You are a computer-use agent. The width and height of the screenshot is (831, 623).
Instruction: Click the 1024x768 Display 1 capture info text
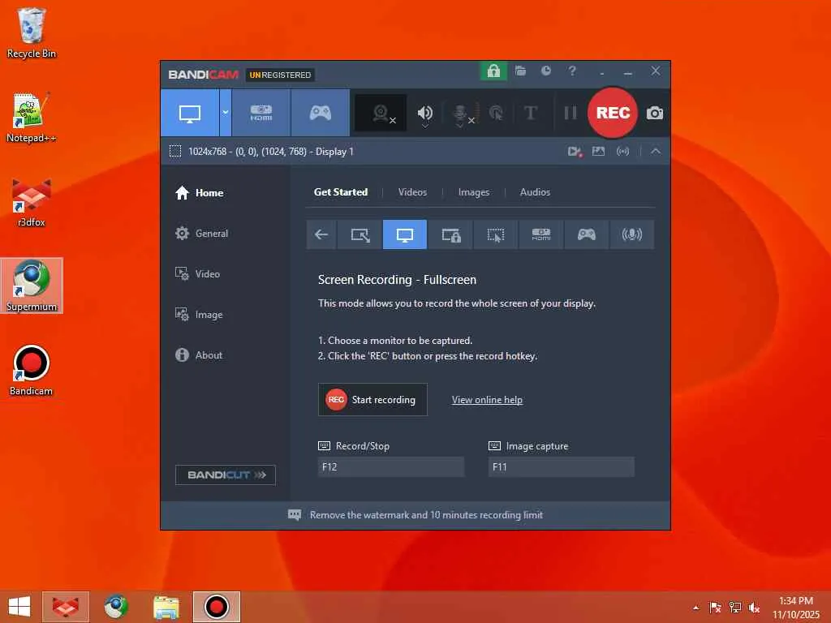tap(271, 152)
